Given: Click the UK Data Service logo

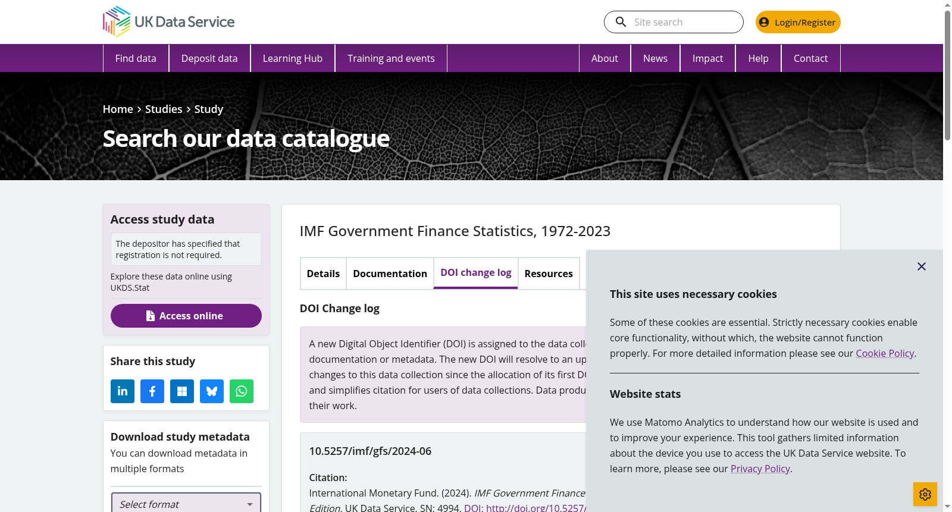Looking at the screenshot, I should tap(168, 22).
